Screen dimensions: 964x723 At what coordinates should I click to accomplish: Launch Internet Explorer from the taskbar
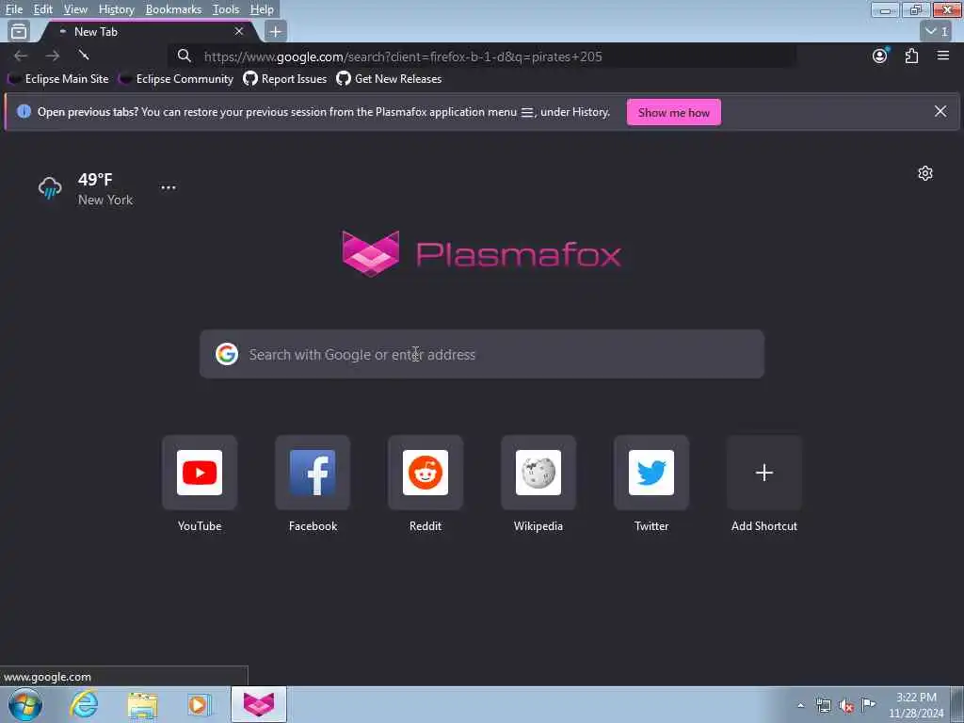(x=84, y=704)
